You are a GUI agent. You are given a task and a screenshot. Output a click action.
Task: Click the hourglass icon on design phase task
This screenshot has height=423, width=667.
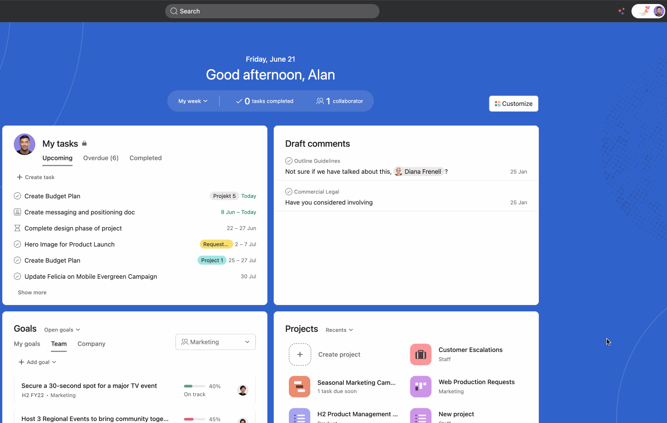pyautogui.click(x=17, y=228)
